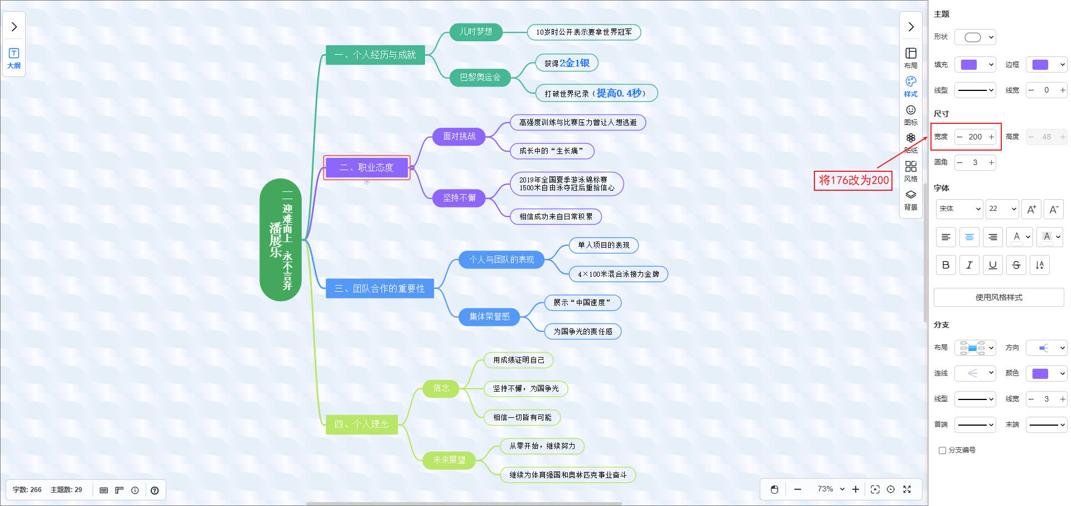
Task: Open the 73% zoom level dropdown
Action: click(831, 489)
